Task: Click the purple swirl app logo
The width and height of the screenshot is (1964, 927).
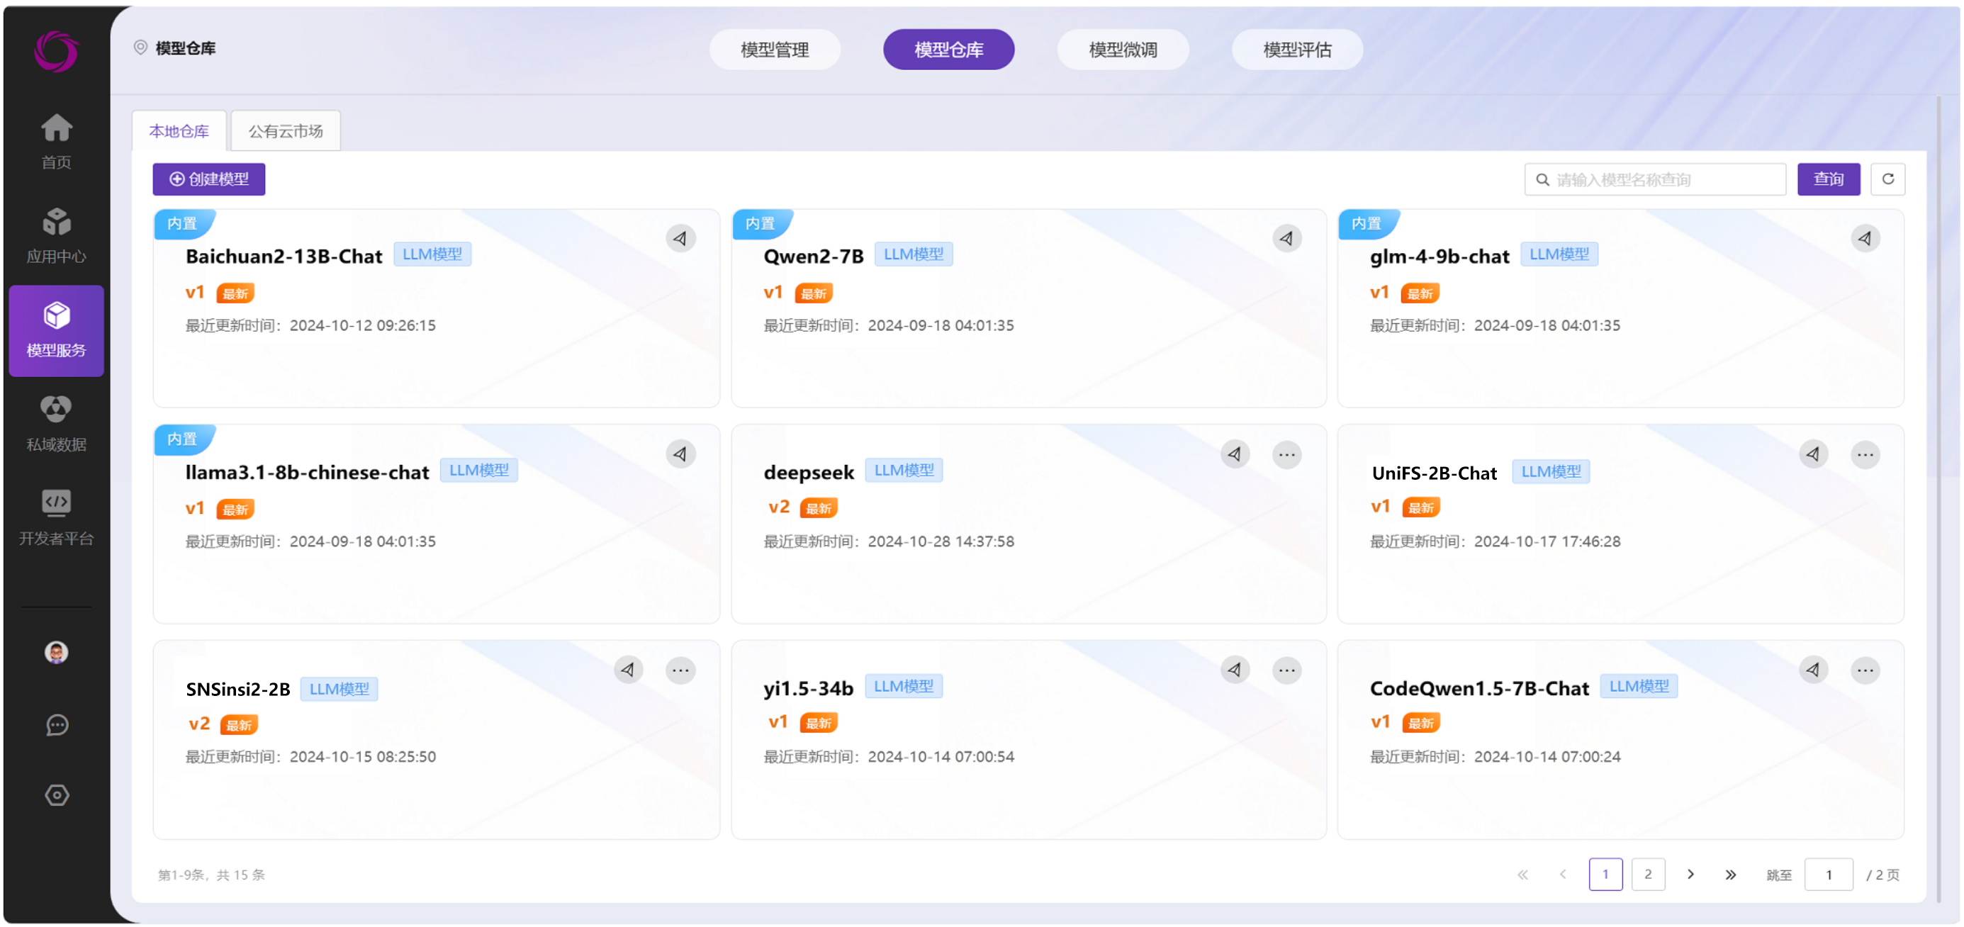Action: tap(57, 51)
